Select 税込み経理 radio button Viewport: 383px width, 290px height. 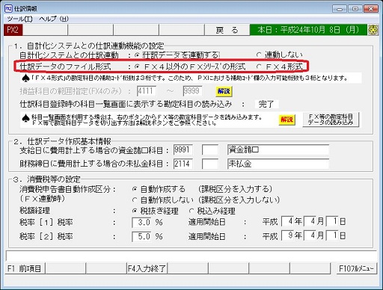coord(191,211)
